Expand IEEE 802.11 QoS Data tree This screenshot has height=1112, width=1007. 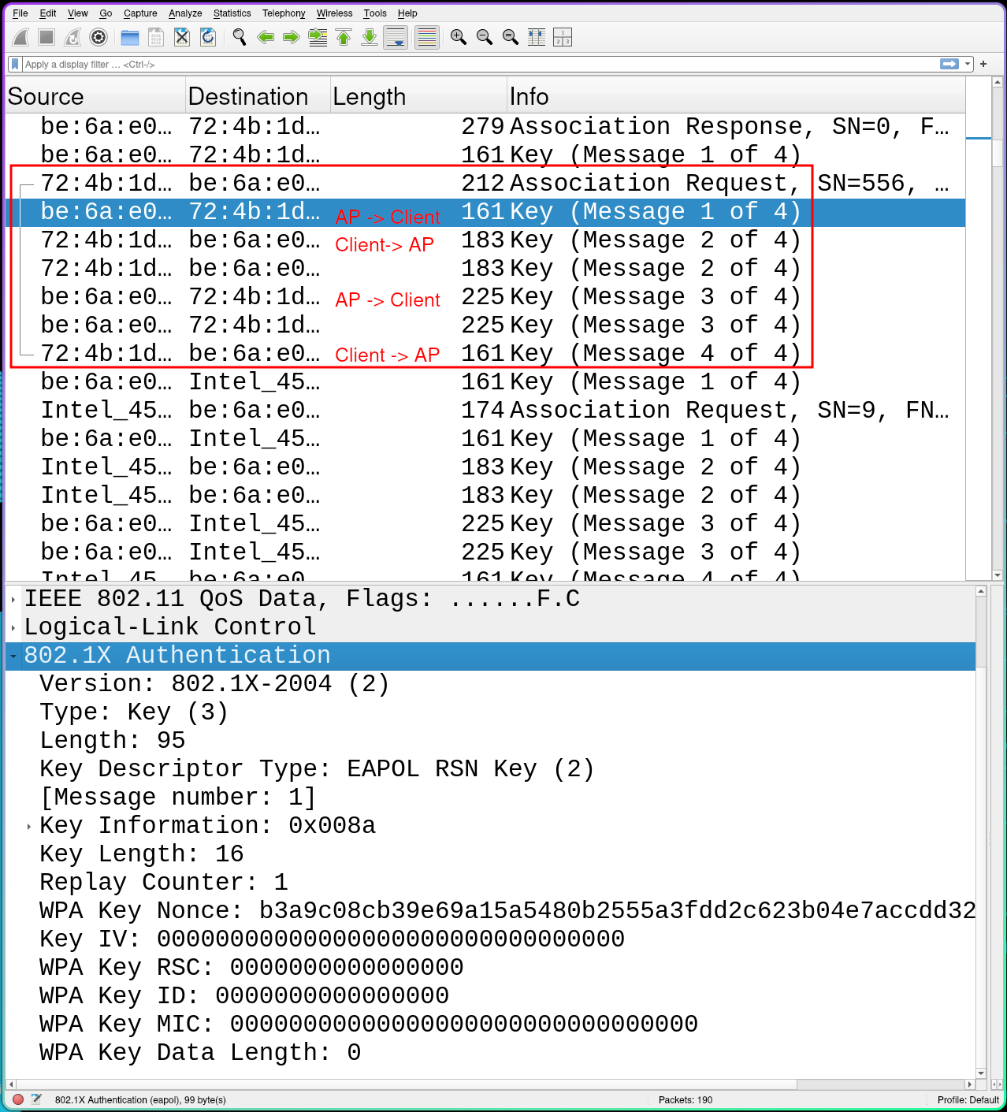tap(13, 600)
